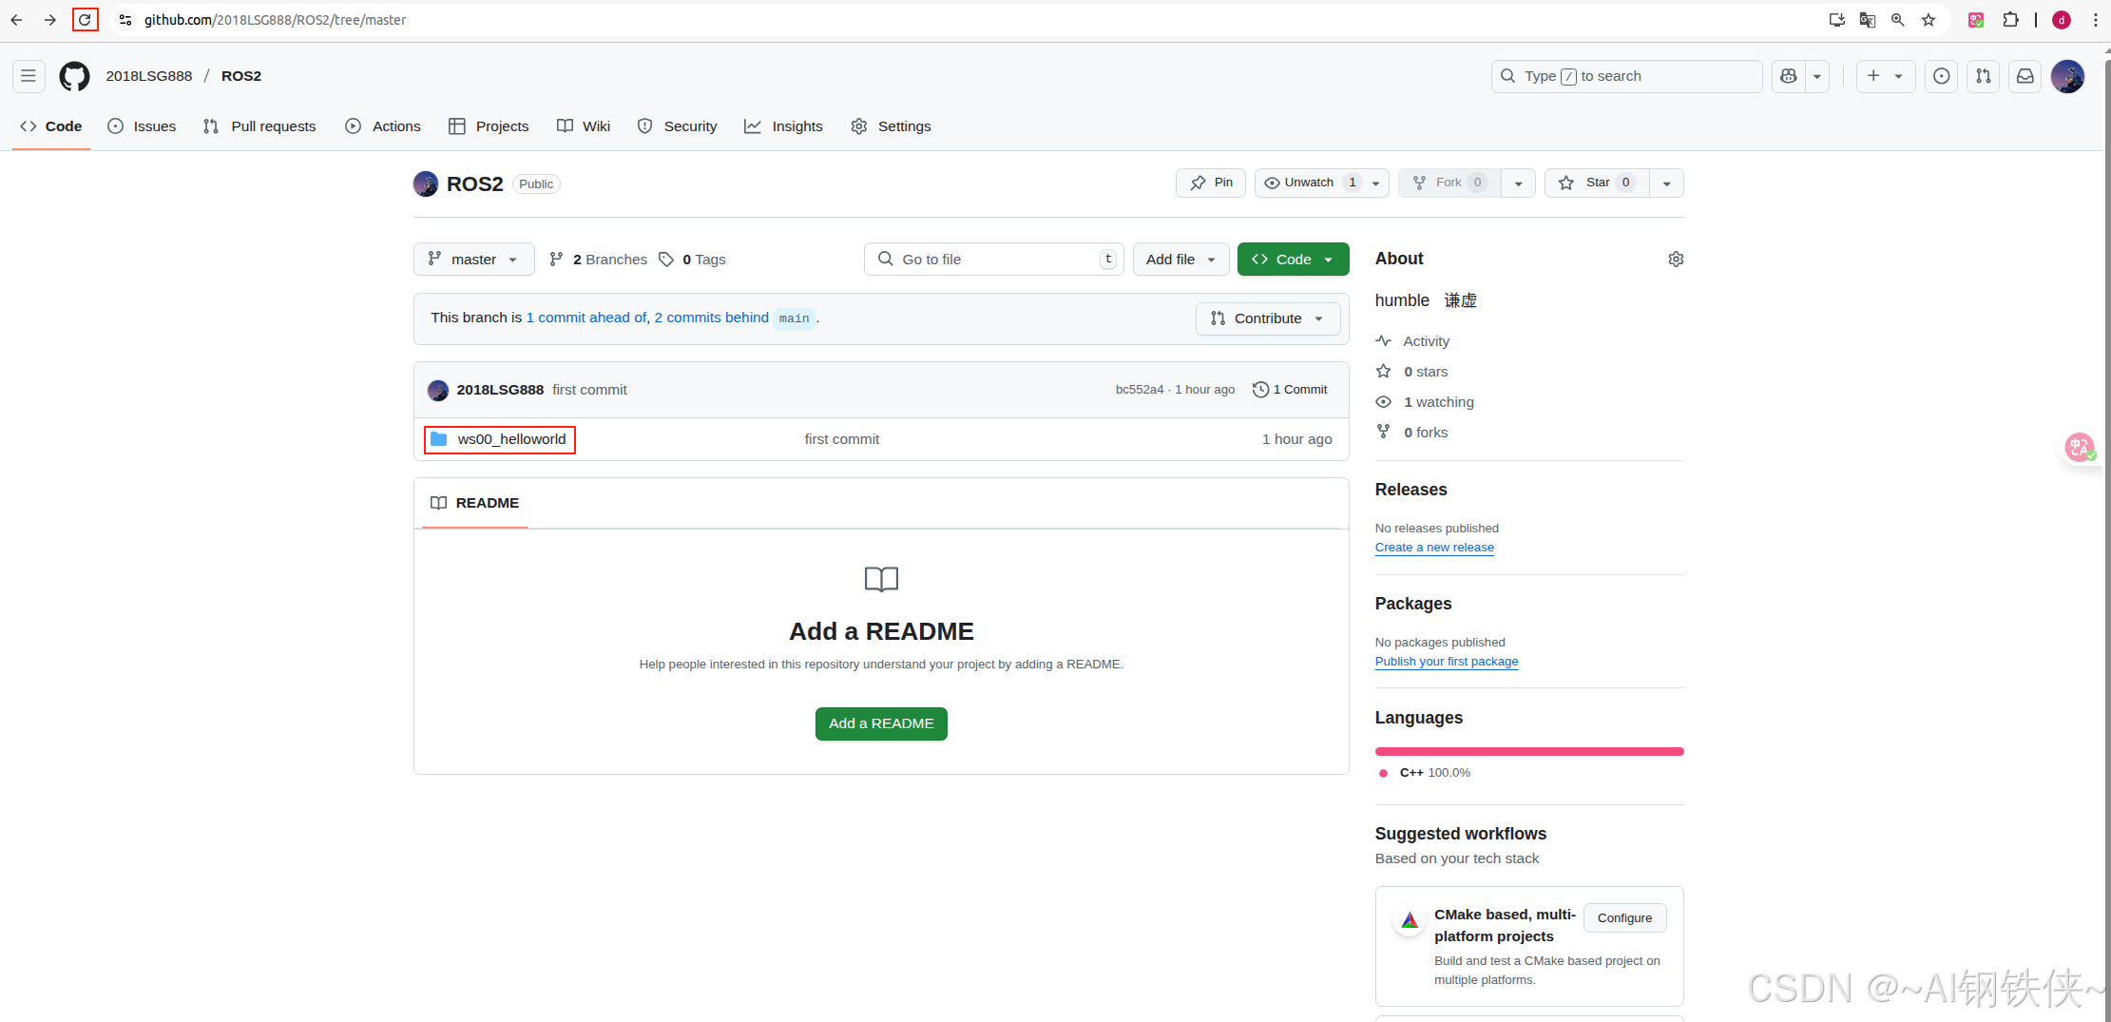Click the browser address bar URL
Image resolution: width=2111 pixels, height=1022 pixels.
[275, 20]
